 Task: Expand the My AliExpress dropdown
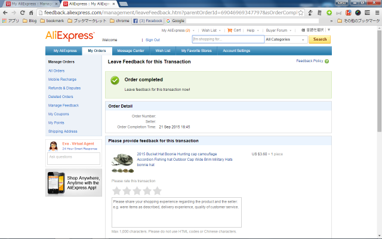pyautogui.click(x=193, y=30)
